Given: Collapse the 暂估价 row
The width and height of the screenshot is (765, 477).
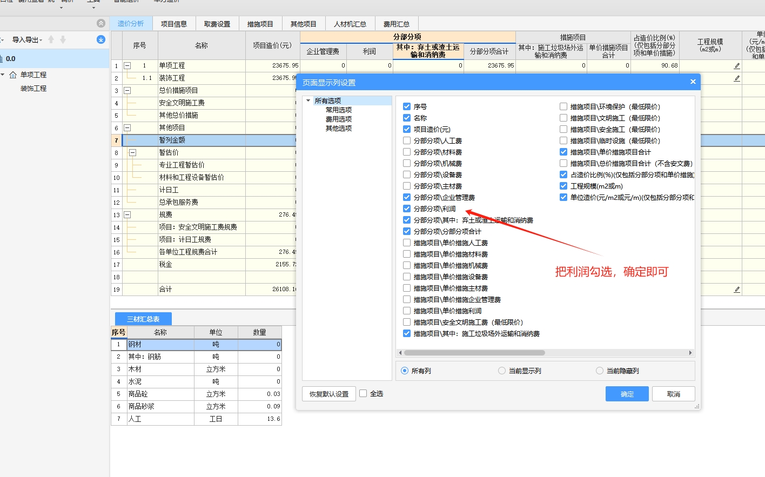Looking at the screenshot, I should pyautogui.click(x=133, y=153).
